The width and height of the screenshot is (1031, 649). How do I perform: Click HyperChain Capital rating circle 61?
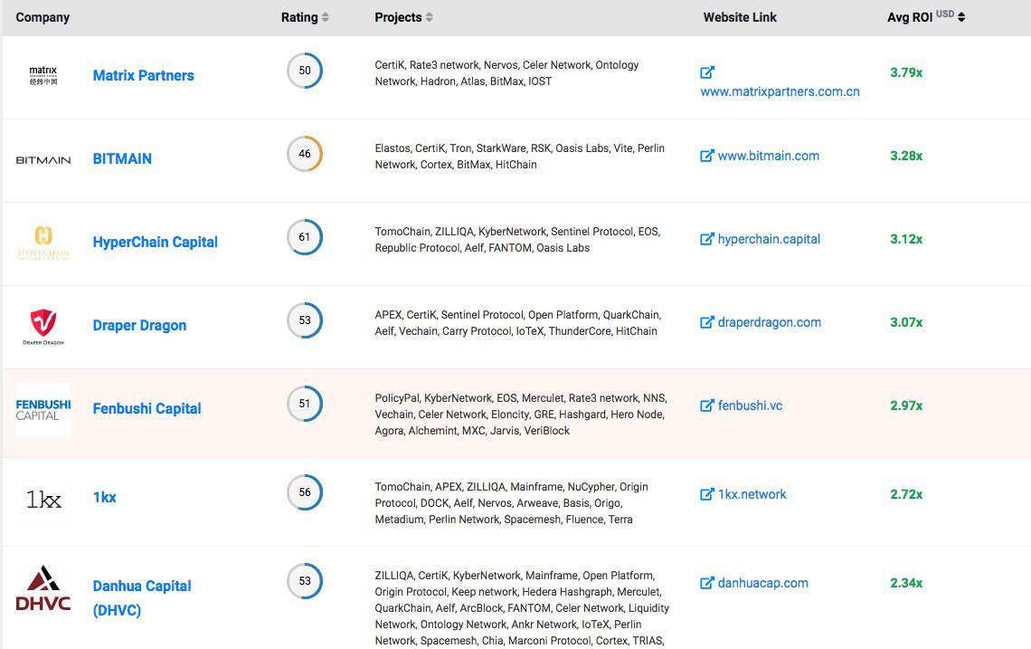(x=305, y=237)
